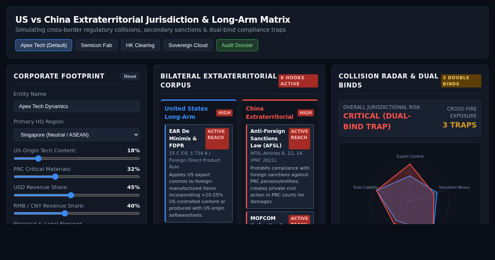Image resolution: width=495 pixels, height=260 pixels.
Task: Click Active Reach badge on EAR De Minimis card
Action: click(217, 139)
